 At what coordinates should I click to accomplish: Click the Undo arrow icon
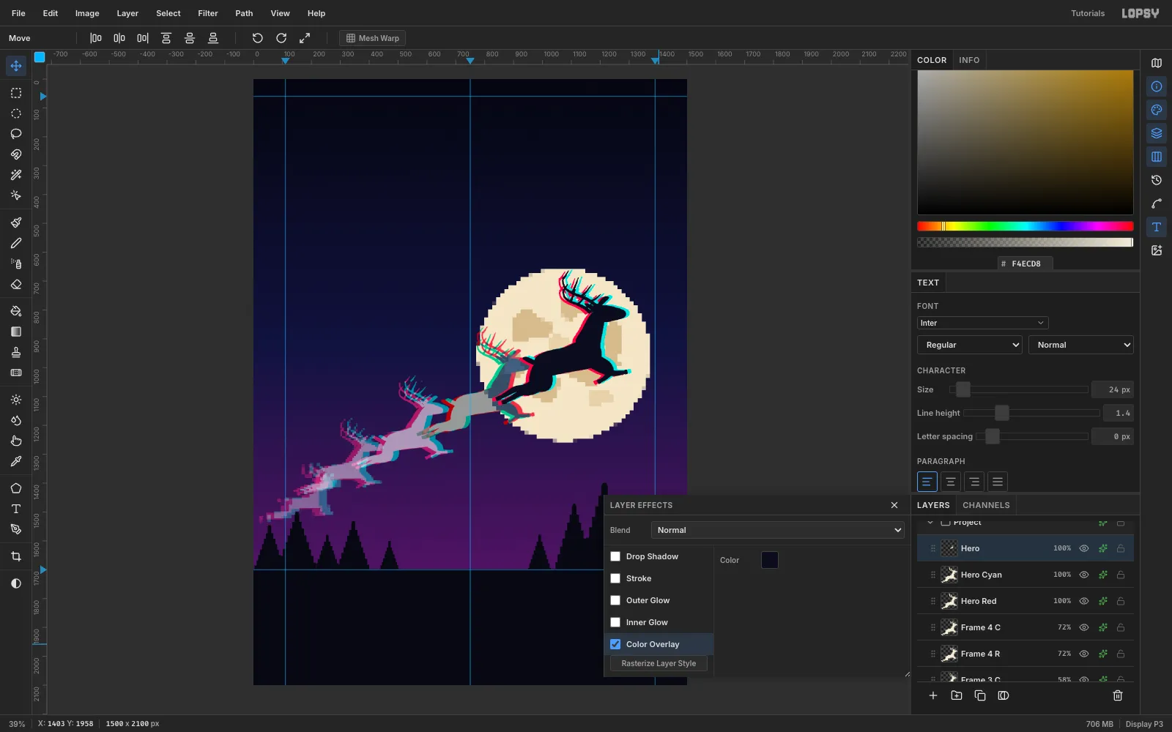[x=257, y=38]
